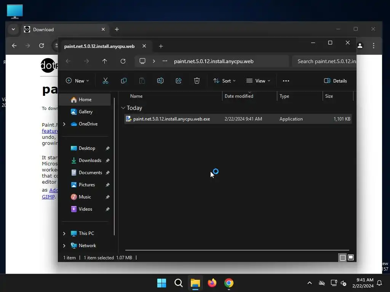Click Chrome reload page button
The width and height of the screenshot is (390, 292).
(x=42, y=46)
